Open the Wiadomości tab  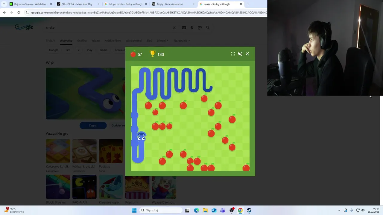tap(133, 41)
